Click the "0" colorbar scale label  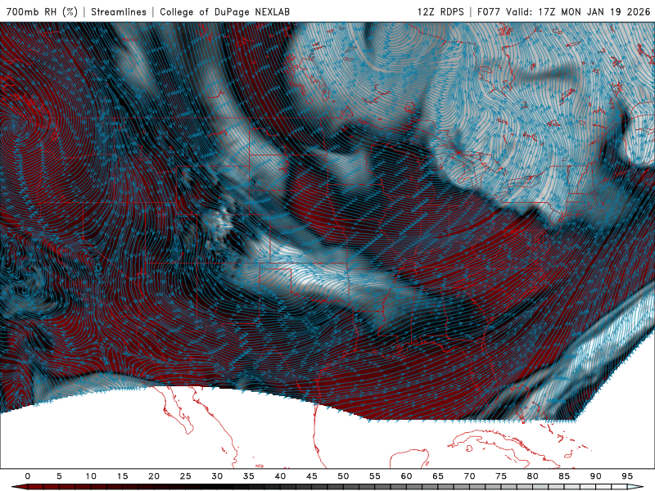coord(28,476)
